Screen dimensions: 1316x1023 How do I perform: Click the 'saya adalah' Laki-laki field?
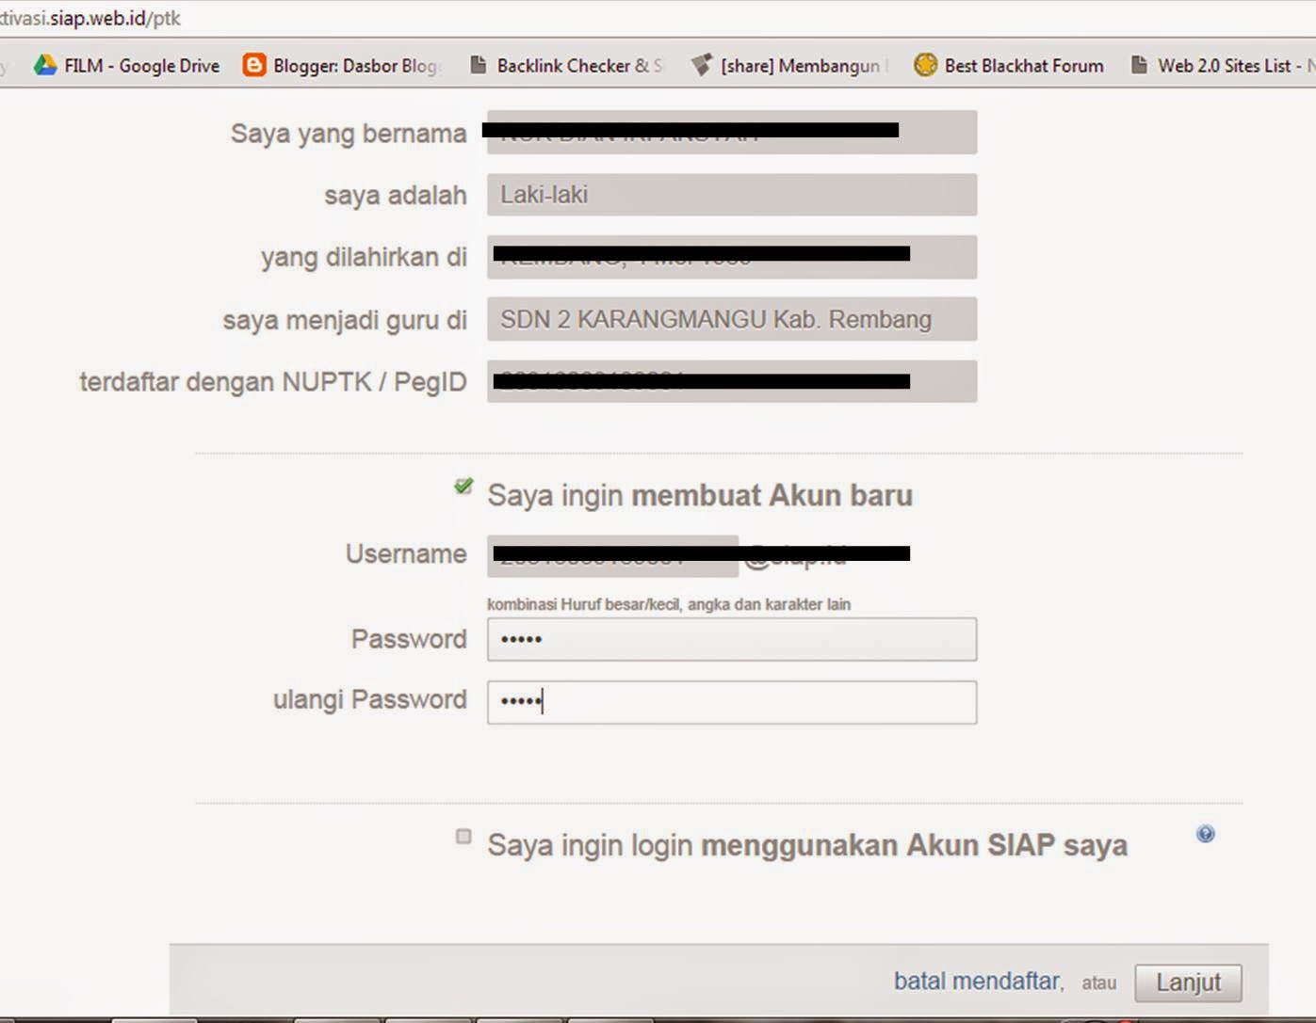pos(732,195)
